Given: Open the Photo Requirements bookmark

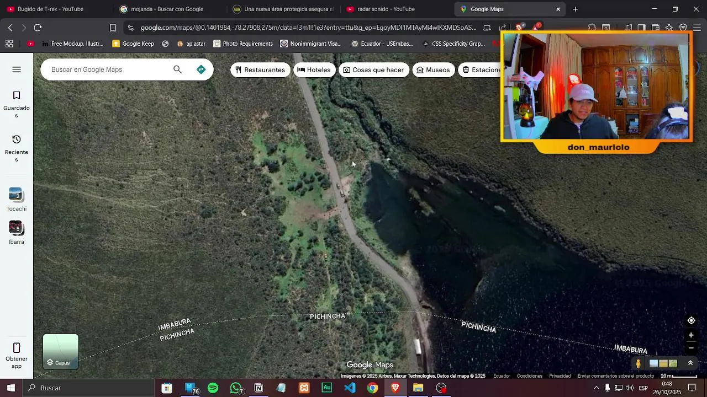Looking at the screenshot, I should tap(243, 44).
